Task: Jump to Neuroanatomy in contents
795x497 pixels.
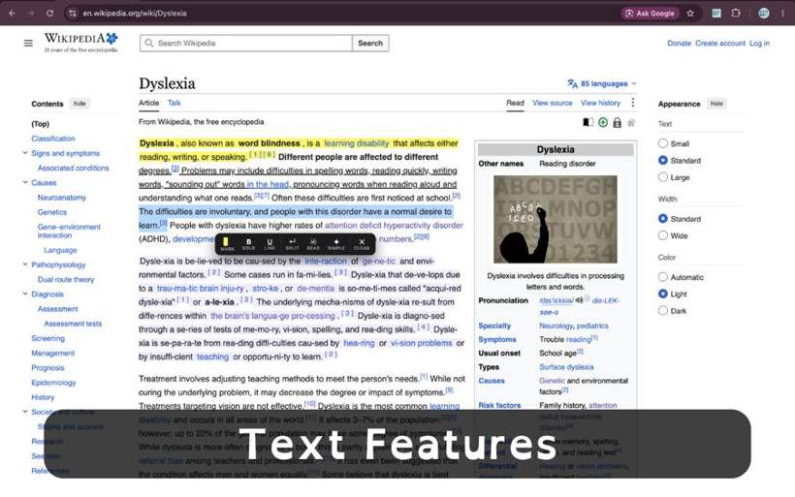Action: pyautogui.click(x=62, y=197)
